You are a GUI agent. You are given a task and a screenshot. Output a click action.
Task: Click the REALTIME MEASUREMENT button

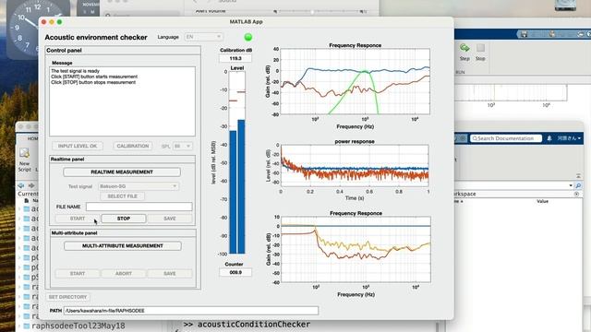[122, 172]
